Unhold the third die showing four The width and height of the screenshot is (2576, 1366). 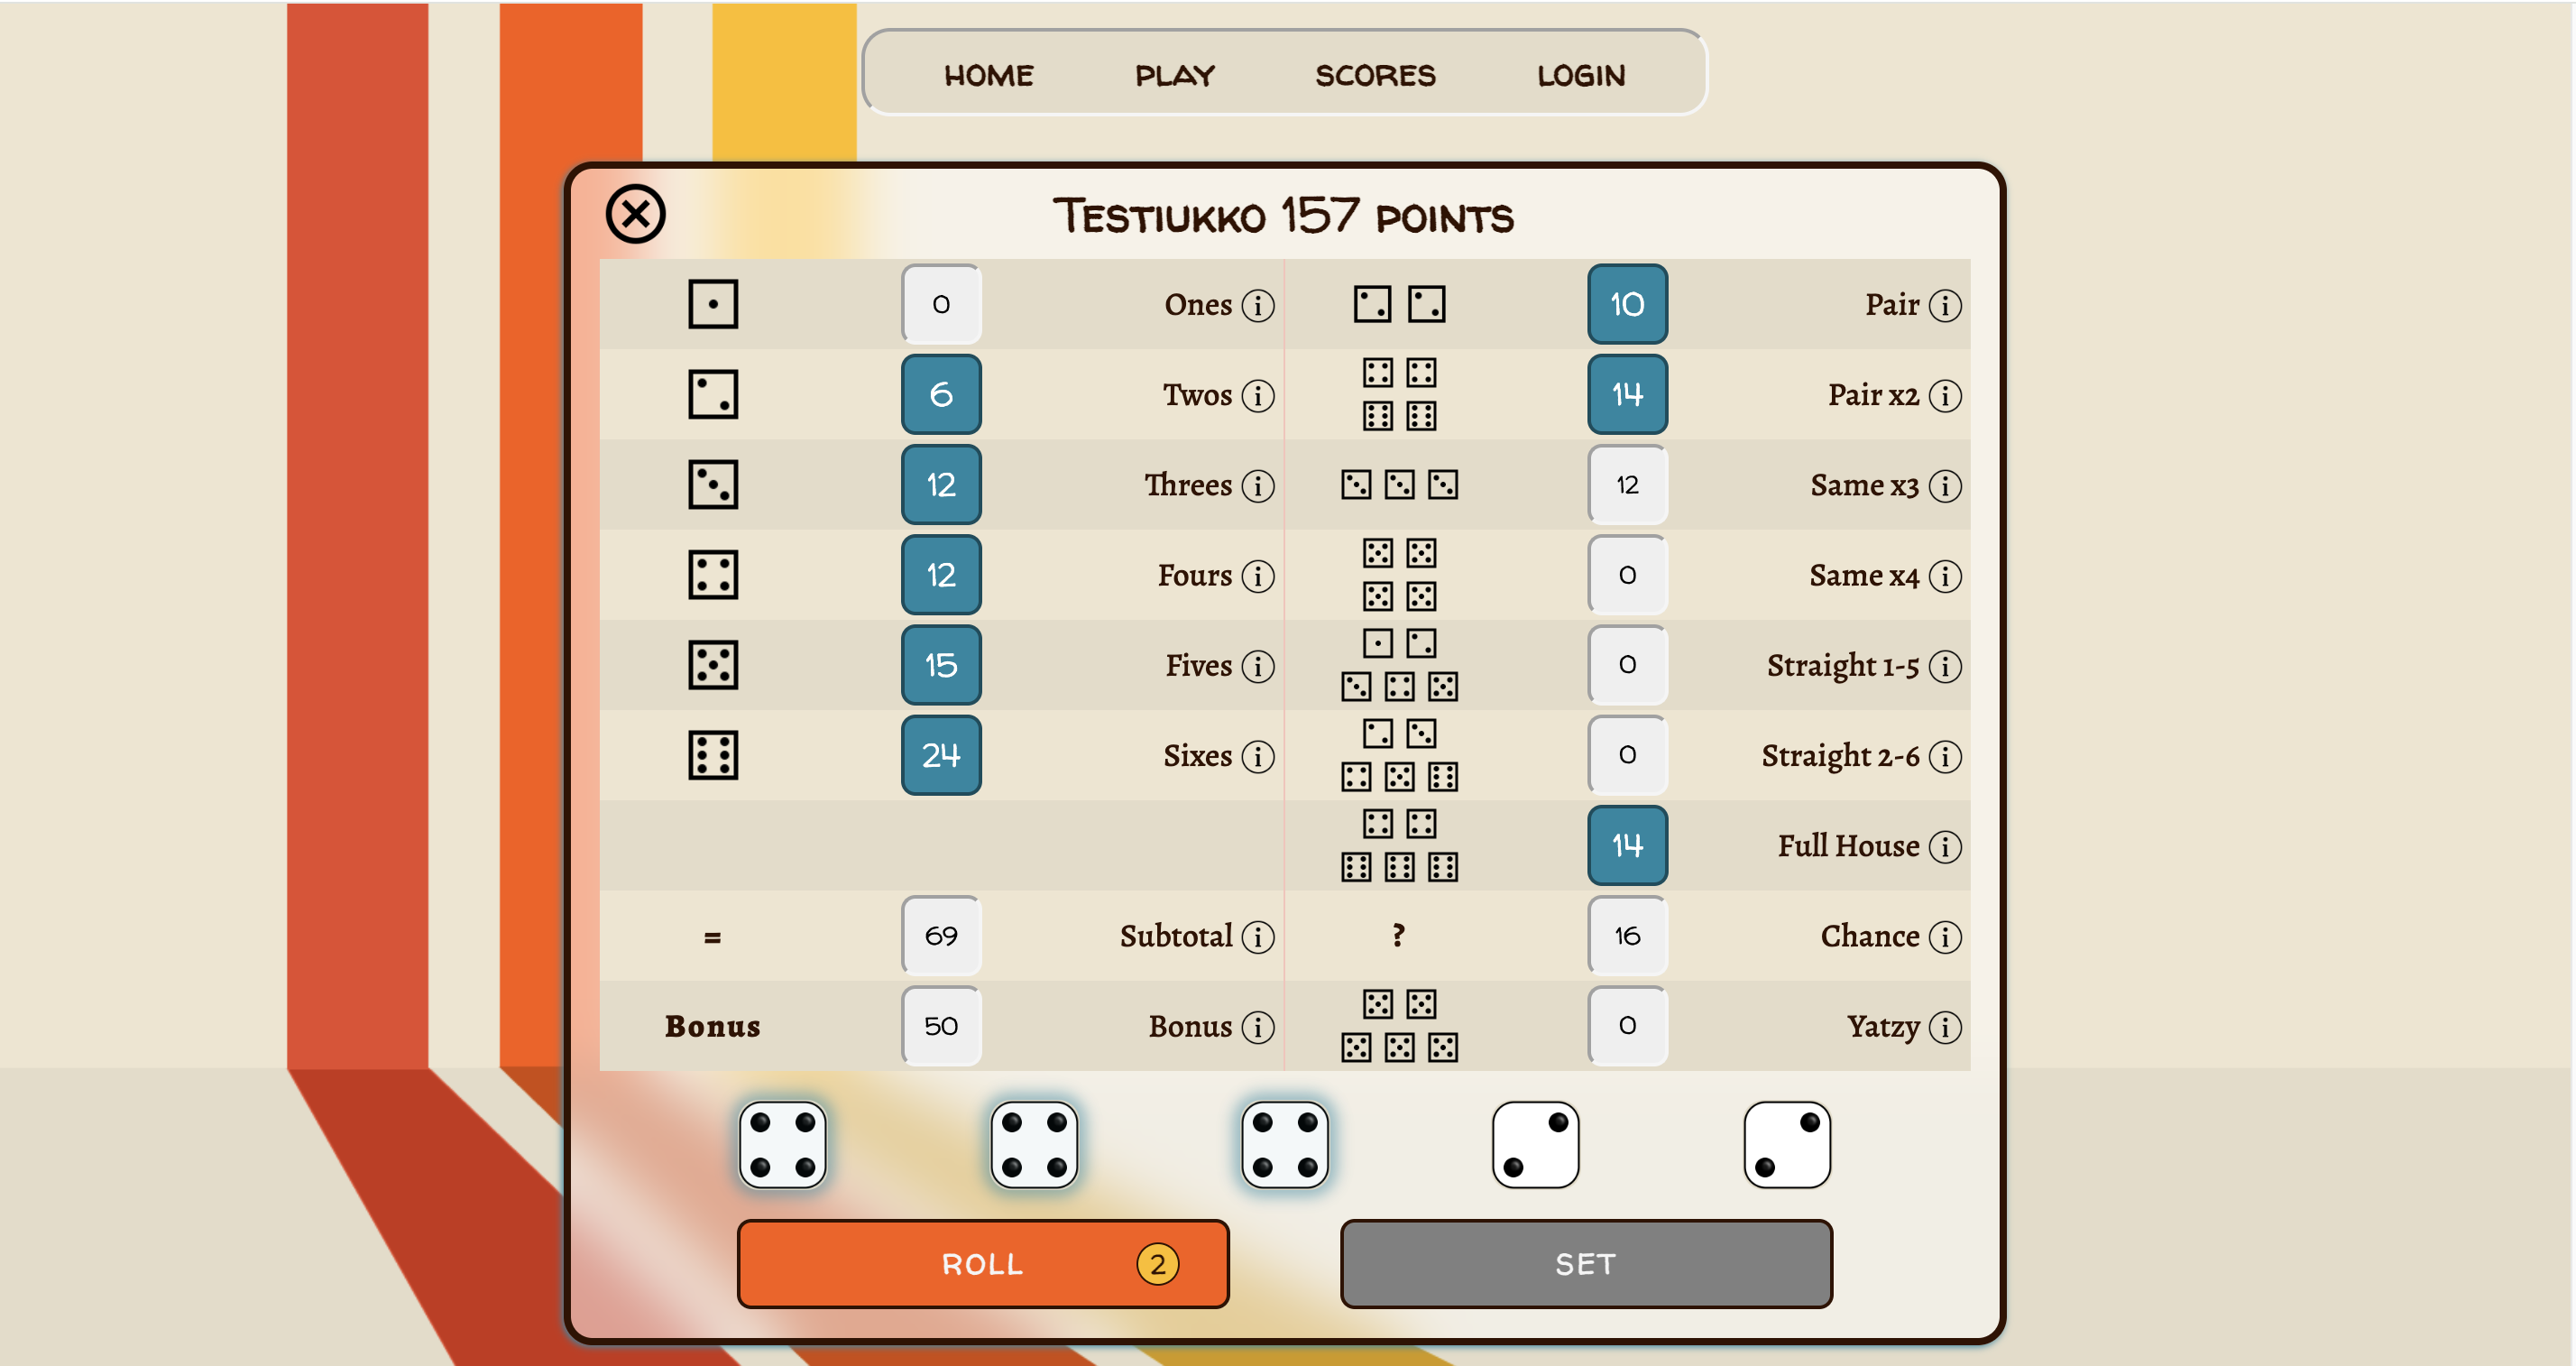(1284, 1144)
